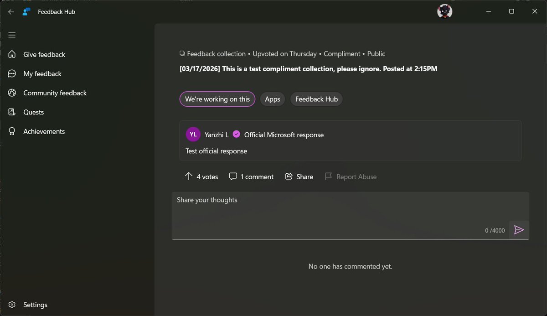Click the "Upvoted on Thursday" text
Viewport: 547px width, 316px height.
click(285, 54)
